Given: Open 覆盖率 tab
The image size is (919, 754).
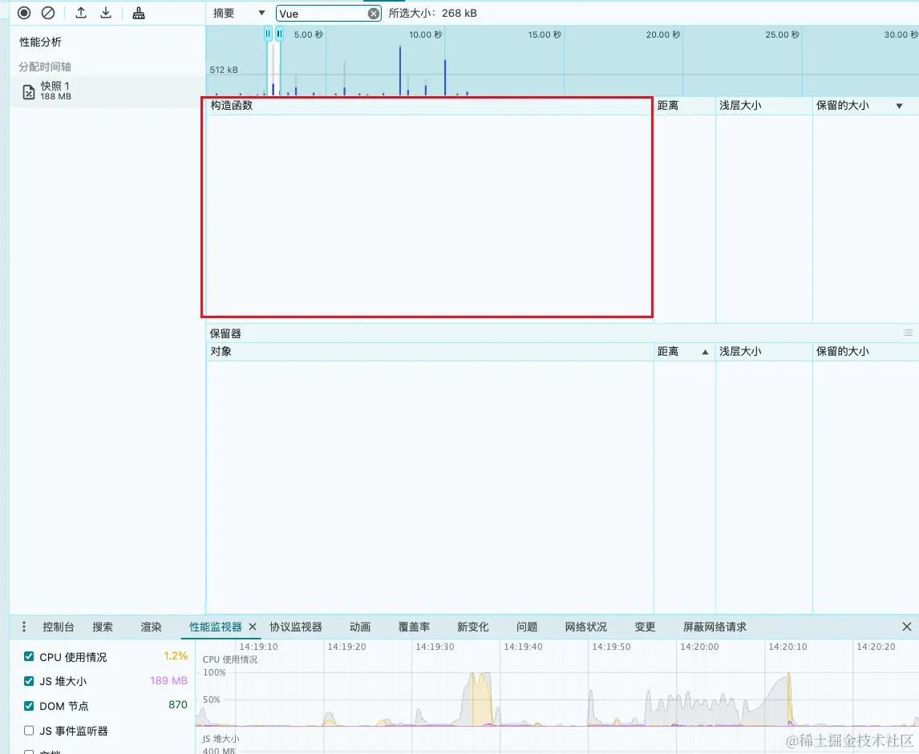Looking at the screenshot, I should coord(415,627).
